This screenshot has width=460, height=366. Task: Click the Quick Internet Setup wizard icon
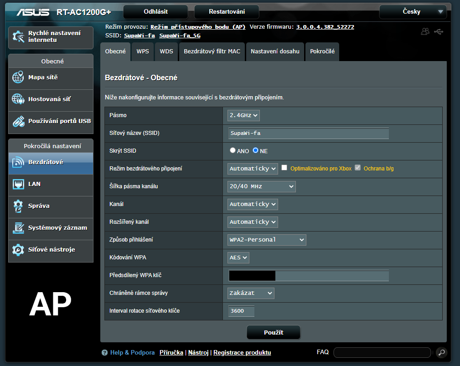18,36
